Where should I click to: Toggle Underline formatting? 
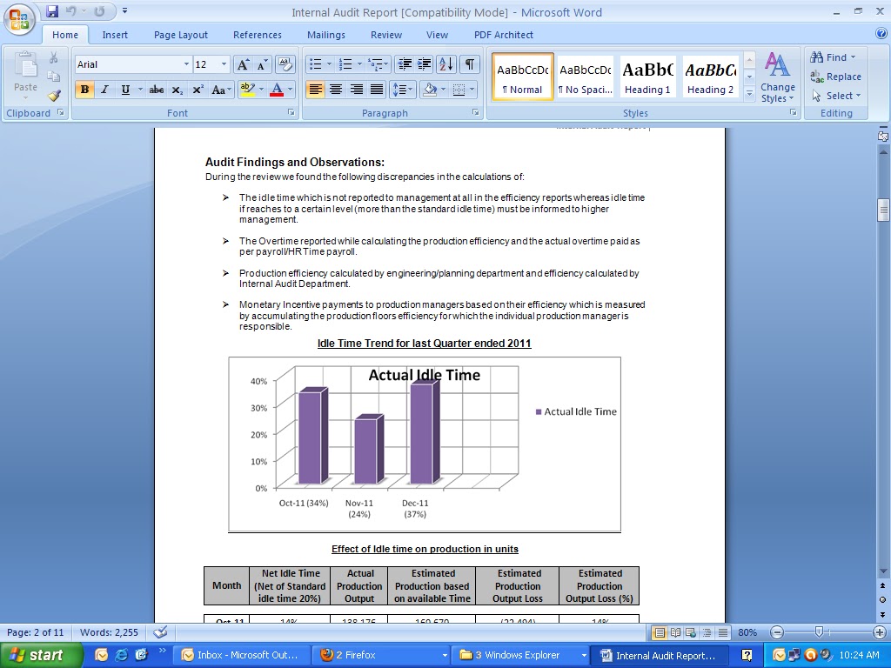pos(125,90)
